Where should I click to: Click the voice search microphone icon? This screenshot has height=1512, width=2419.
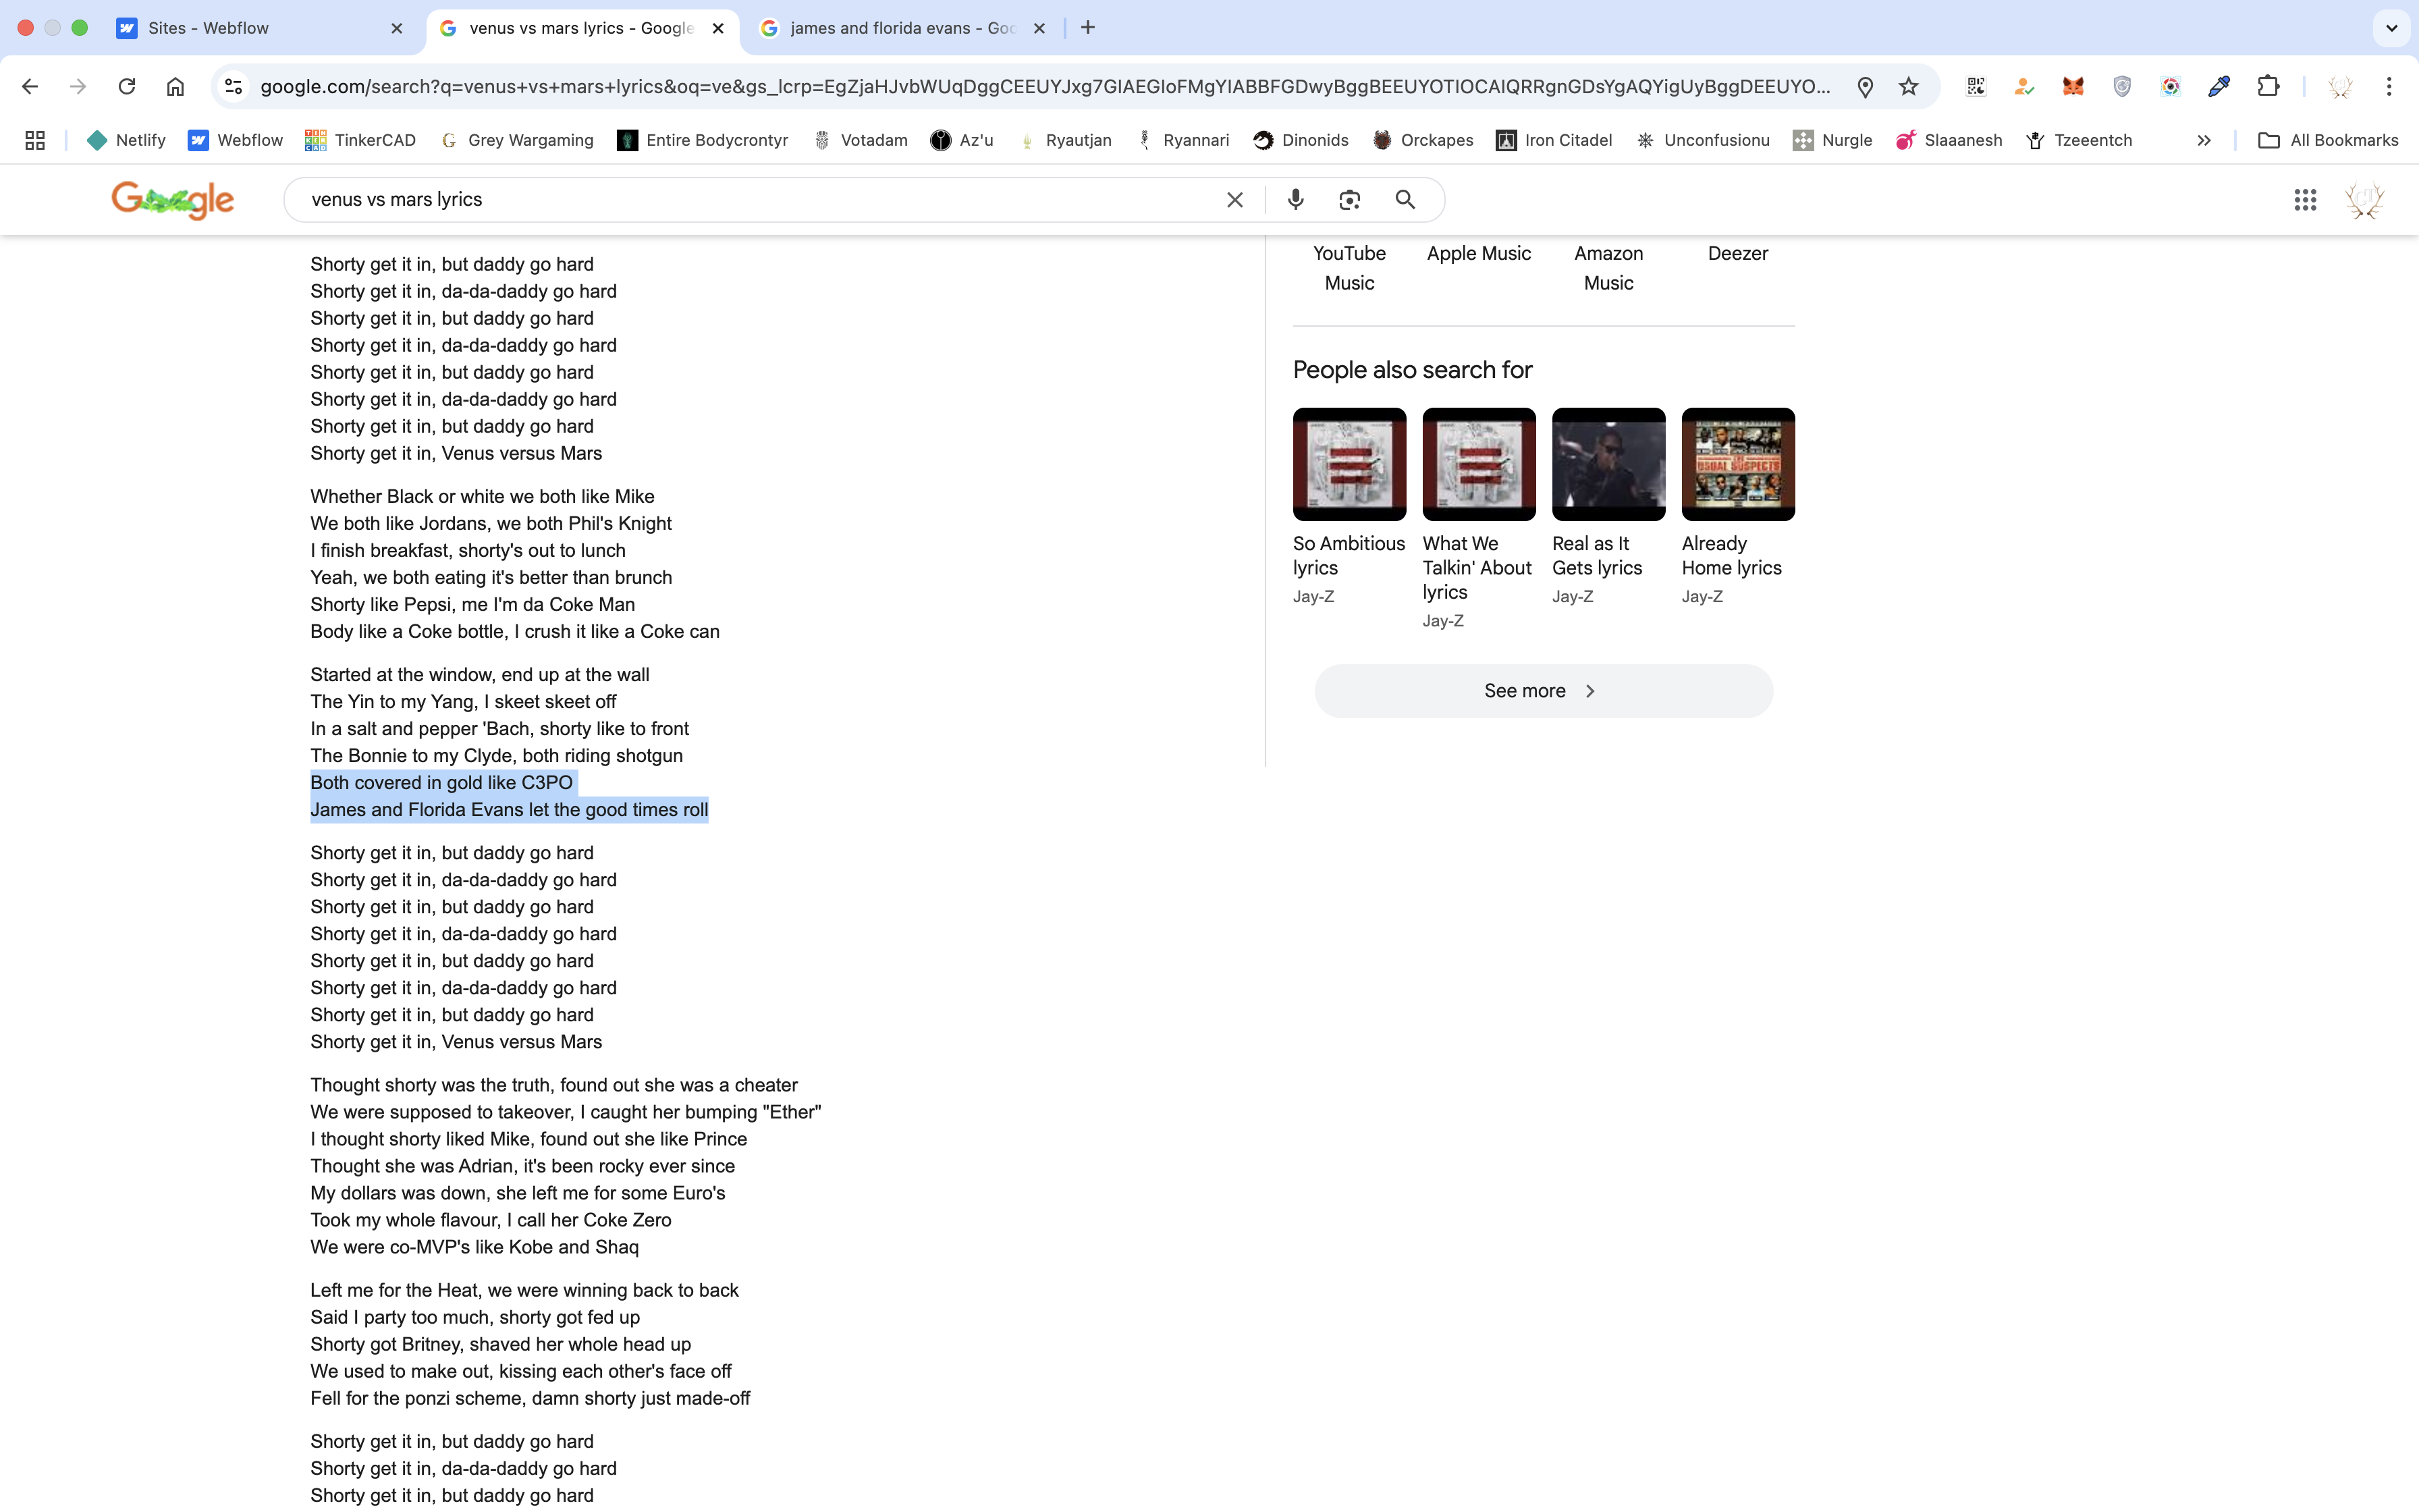1295,200
